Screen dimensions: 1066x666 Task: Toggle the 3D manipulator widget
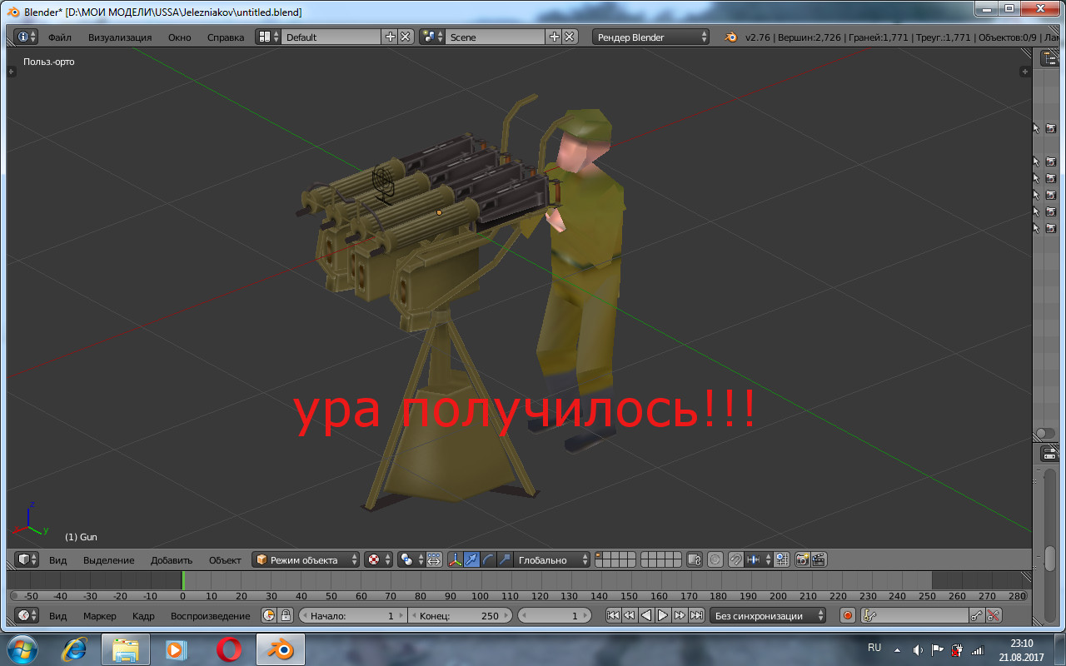pos(456,559)
